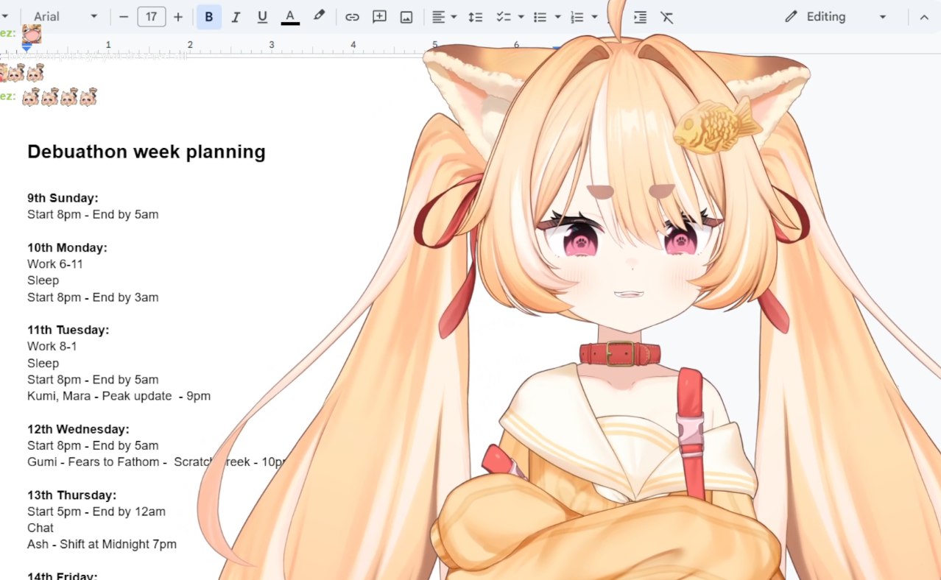The height and width of the screenshot is (580, 941).
Task: Insert a link using the chain icon
Action: coord(353,17)
